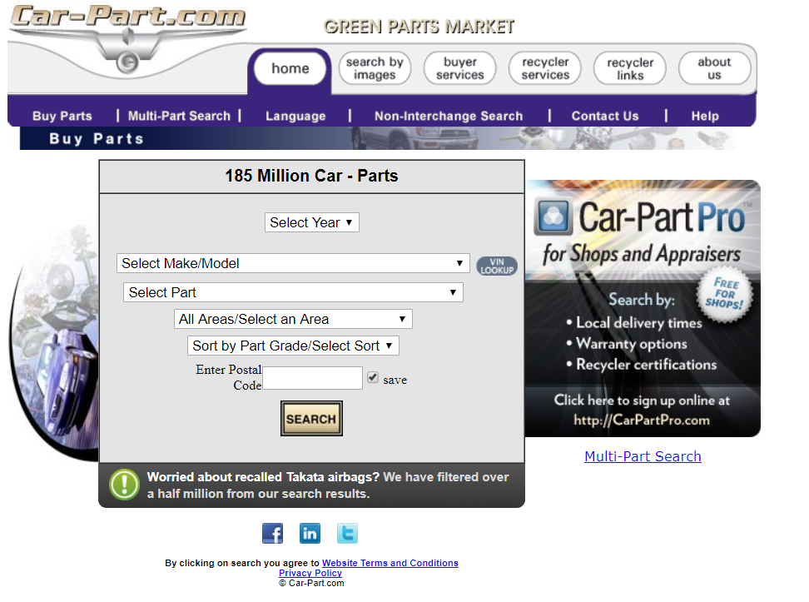Viewport: 809px width, 602px height.
Task: Open the about us tab
Action: click(x=715, y=68)
